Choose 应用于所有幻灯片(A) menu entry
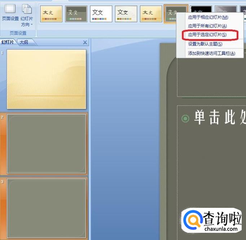This screenshot has height=240, width=246. 207,26
